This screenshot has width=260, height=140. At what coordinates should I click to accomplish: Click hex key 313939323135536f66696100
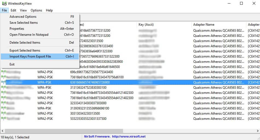90,108
